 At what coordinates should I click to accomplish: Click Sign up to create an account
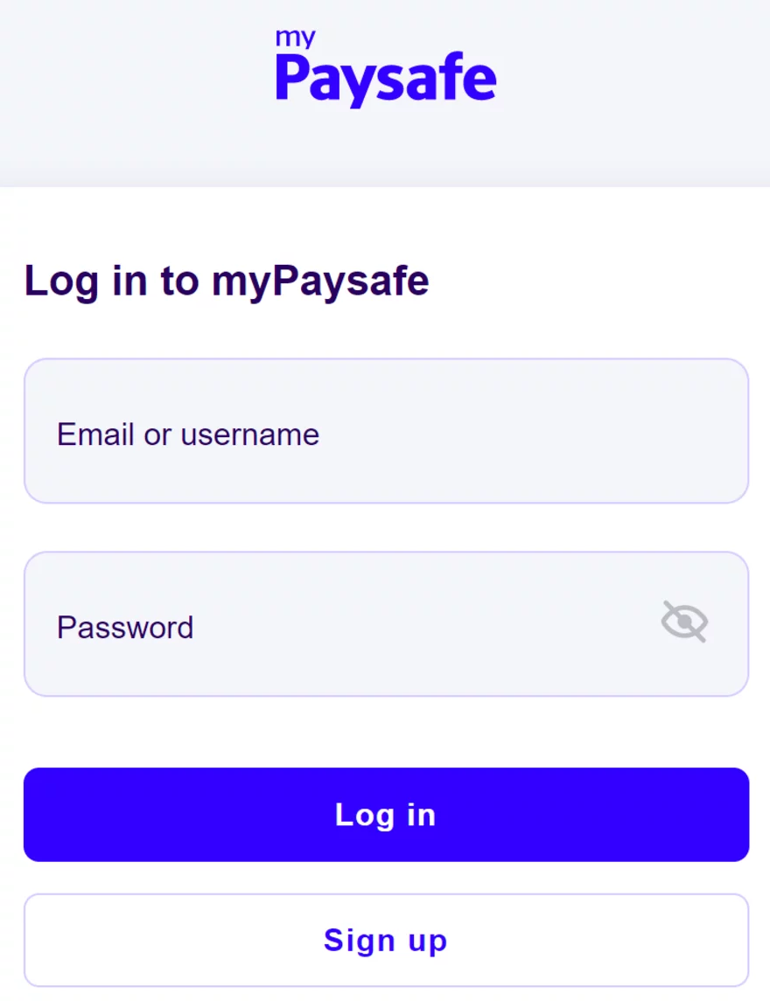click(x=385, y=940)
